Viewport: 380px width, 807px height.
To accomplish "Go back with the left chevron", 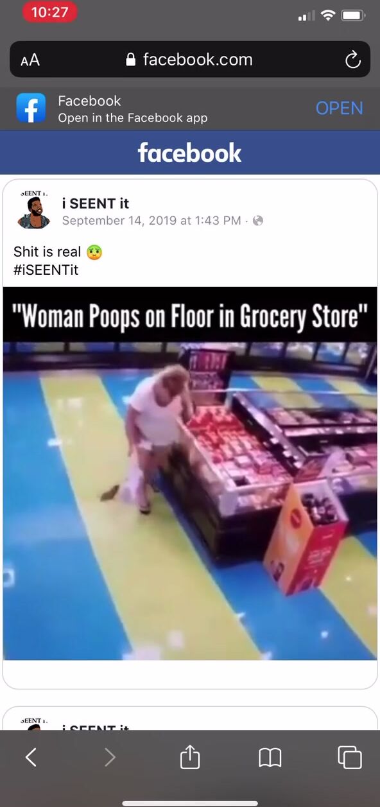I will click(x=31, y=758).
